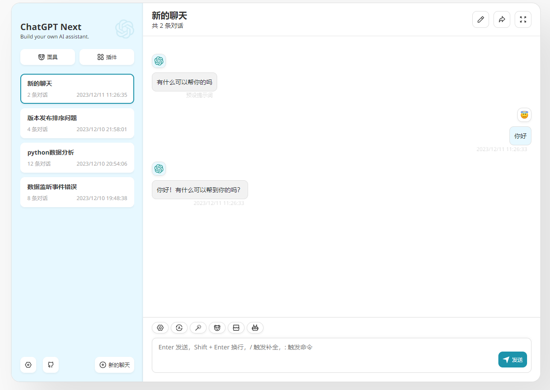This screenshot has width=550, height=390.
Task: Click the user message bubble 你好
Action: [x=520, y=136]
